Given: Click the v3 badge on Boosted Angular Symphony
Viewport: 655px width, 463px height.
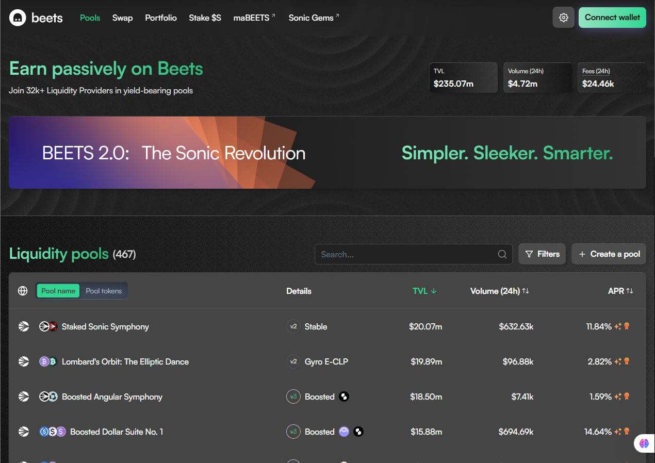Looking at the screenshot, I should (293, 396).
